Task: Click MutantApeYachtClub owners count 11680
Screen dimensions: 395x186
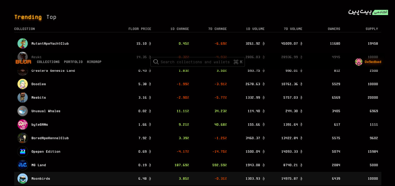Action: tap(335, 43)
